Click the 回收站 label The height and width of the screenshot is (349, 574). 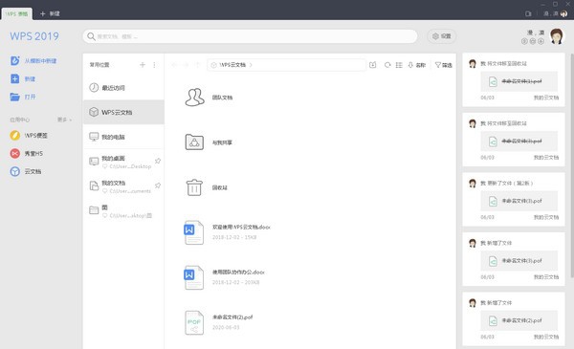220,187
